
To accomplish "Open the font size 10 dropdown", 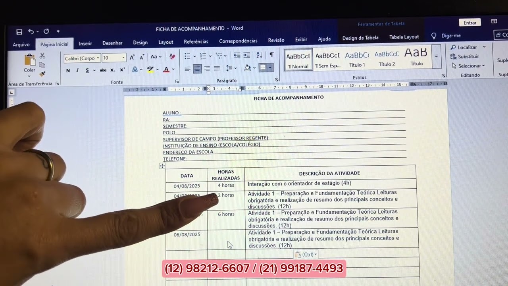I will pyautogui.click(x=123, y=58).
